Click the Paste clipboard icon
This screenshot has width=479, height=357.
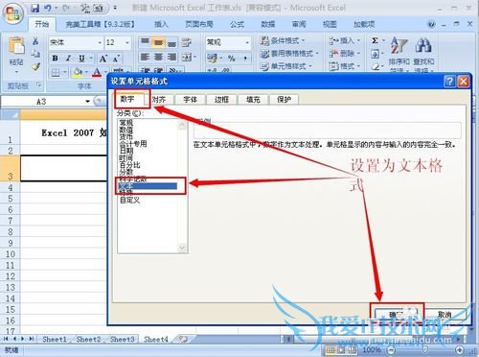[16, 46]
